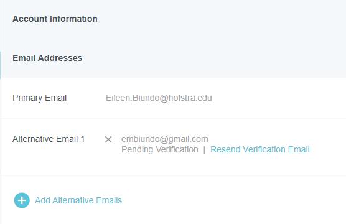346x224 pixels.
Task: Click the Alternative Email 1 label
Action: coord(49,139)
